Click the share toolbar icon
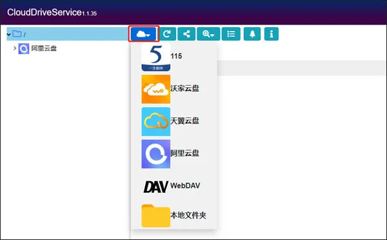 [186, 34]
